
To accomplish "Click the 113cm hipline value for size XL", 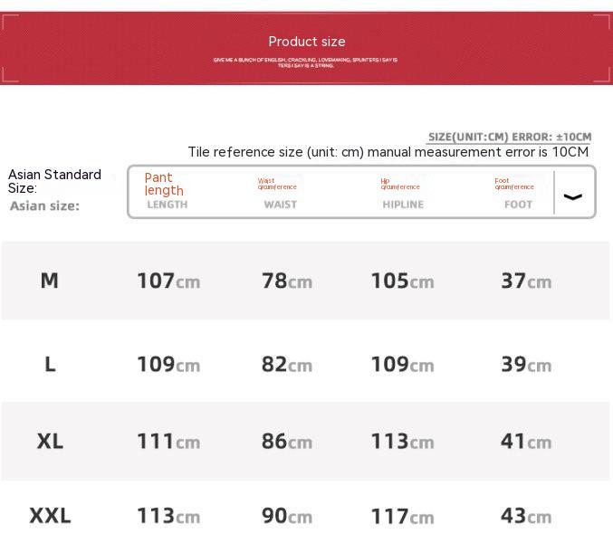I will pyautogui.click(x=402, y=442).
